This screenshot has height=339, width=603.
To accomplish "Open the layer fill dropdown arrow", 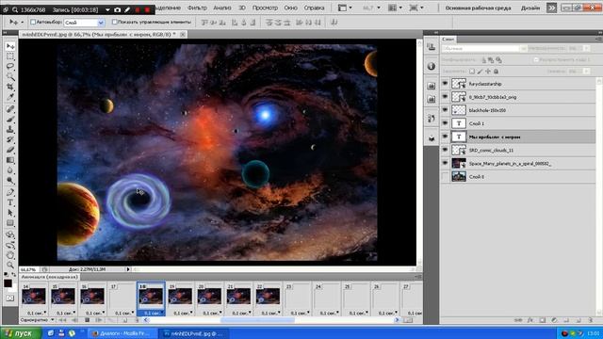I will click(x=586, y=72).
